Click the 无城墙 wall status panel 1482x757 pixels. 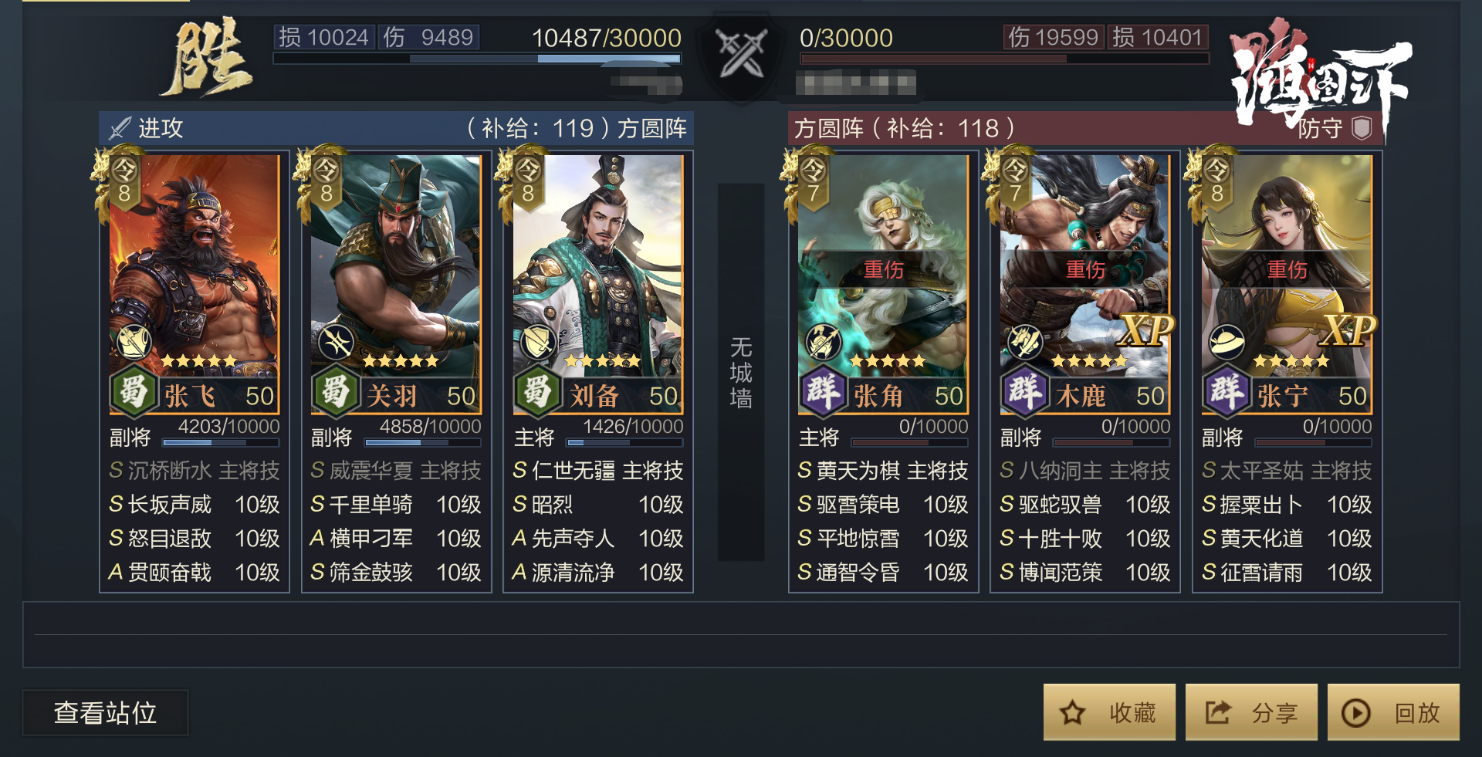pos(741,372)
